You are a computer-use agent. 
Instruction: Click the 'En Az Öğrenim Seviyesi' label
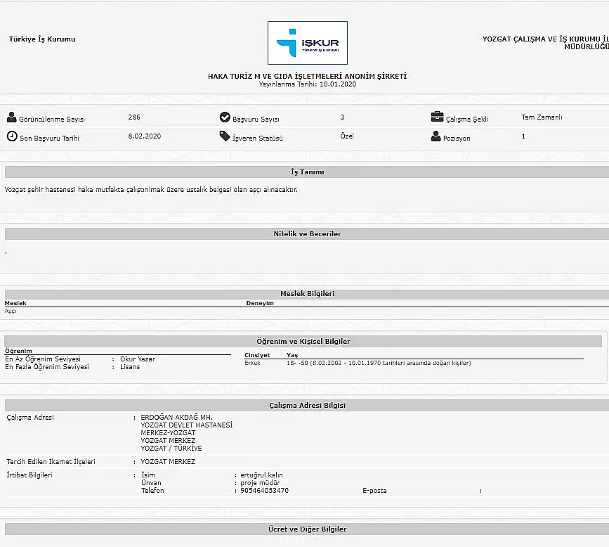(43, 359)
